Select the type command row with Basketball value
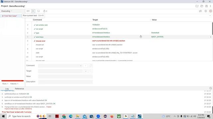Viewport: 213px width, 119px height. (119, 33)
